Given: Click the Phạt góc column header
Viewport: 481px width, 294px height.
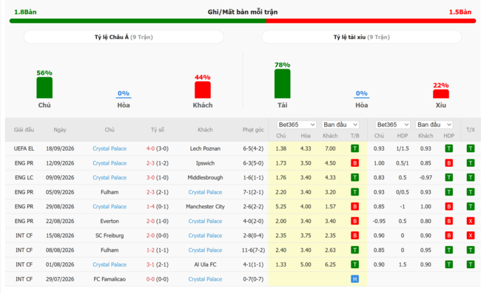Looking at the screenshot, I should click(x=253, y=130).
